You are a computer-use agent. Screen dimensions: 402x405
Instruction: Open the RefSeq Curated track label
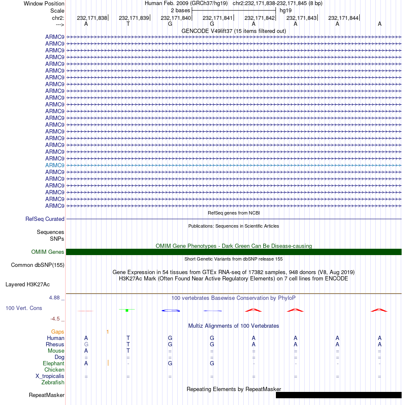click(x=45, y=219)
